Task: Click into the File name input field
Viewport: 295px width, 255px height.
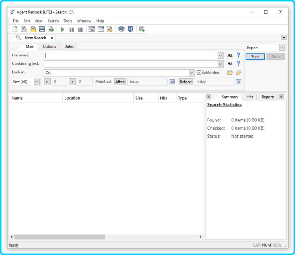Action: coord(131,56)
